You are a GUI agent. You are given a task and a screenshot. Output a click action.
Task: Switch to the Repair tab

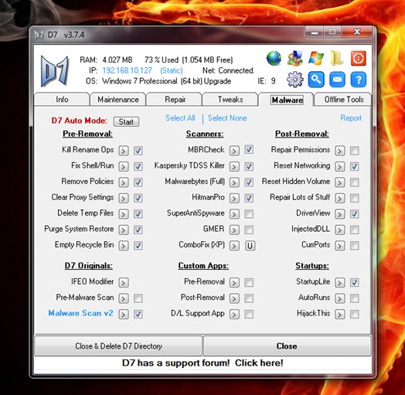(x=175, y=100)
